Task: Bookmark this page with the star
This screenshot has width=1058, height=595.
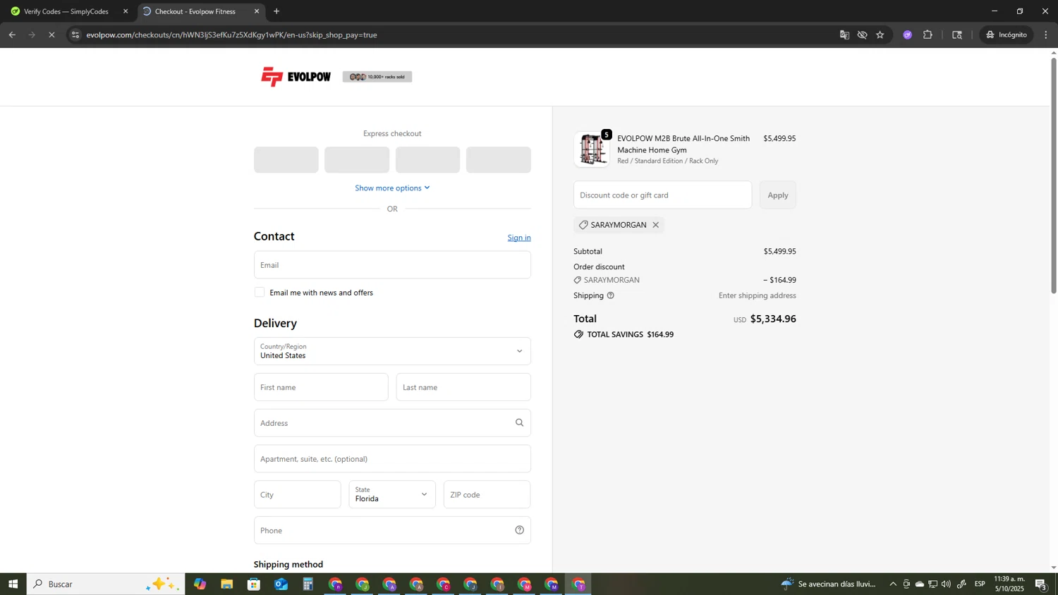Action: tap(880, 35)
